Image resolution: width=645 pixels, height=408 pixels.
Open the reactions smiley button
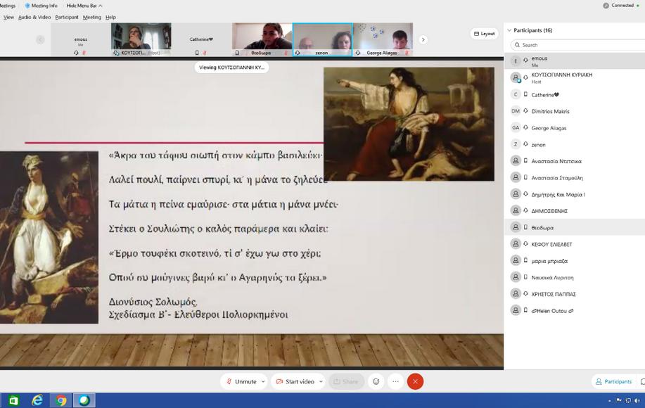click(x=376, y=382)
